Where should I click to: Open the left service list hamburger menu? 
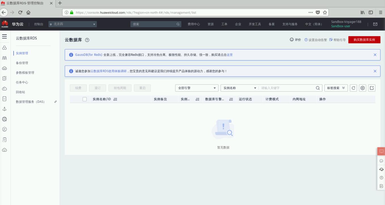pos(5,37)
